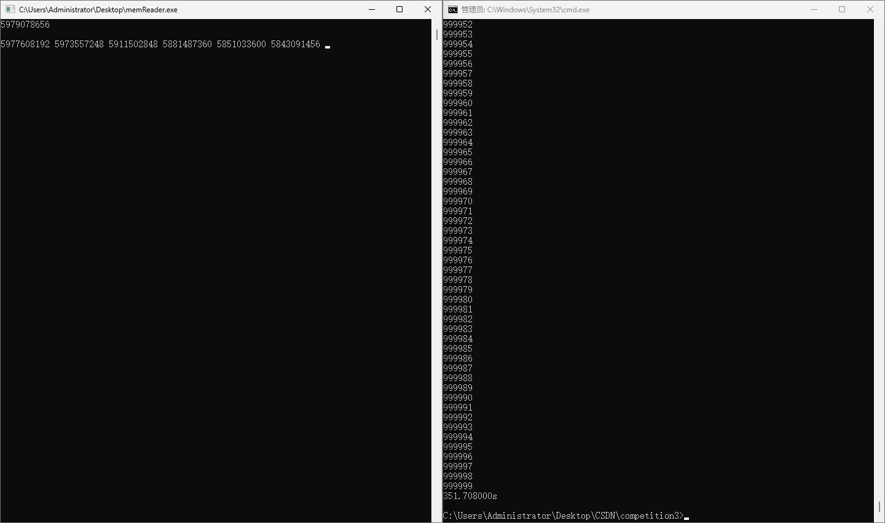Click the scrollbar thumb in the cmd.exe window
This screenshot has width=885, height=523.
879,508
